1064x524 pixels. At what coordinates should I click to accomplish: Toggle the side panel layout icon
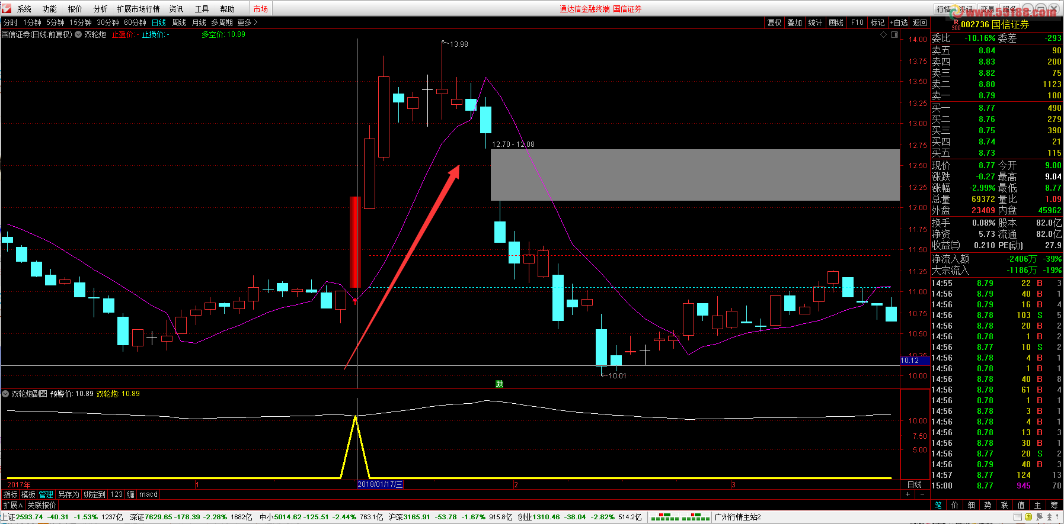(894, 35)
